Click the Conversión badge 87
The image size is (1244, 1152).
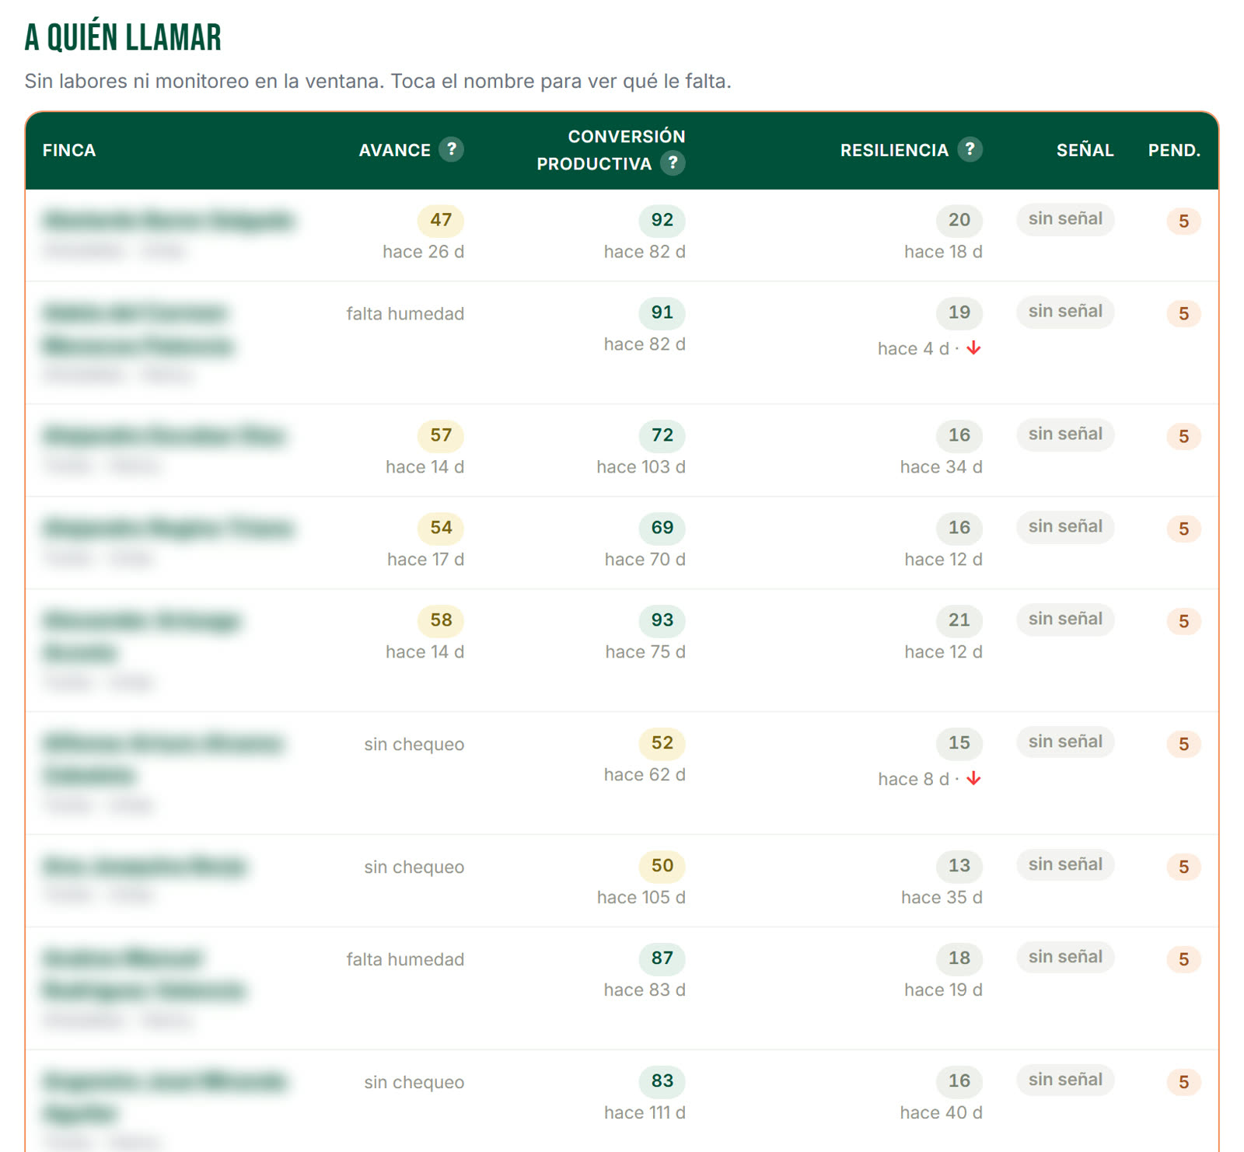click(662, 958)
